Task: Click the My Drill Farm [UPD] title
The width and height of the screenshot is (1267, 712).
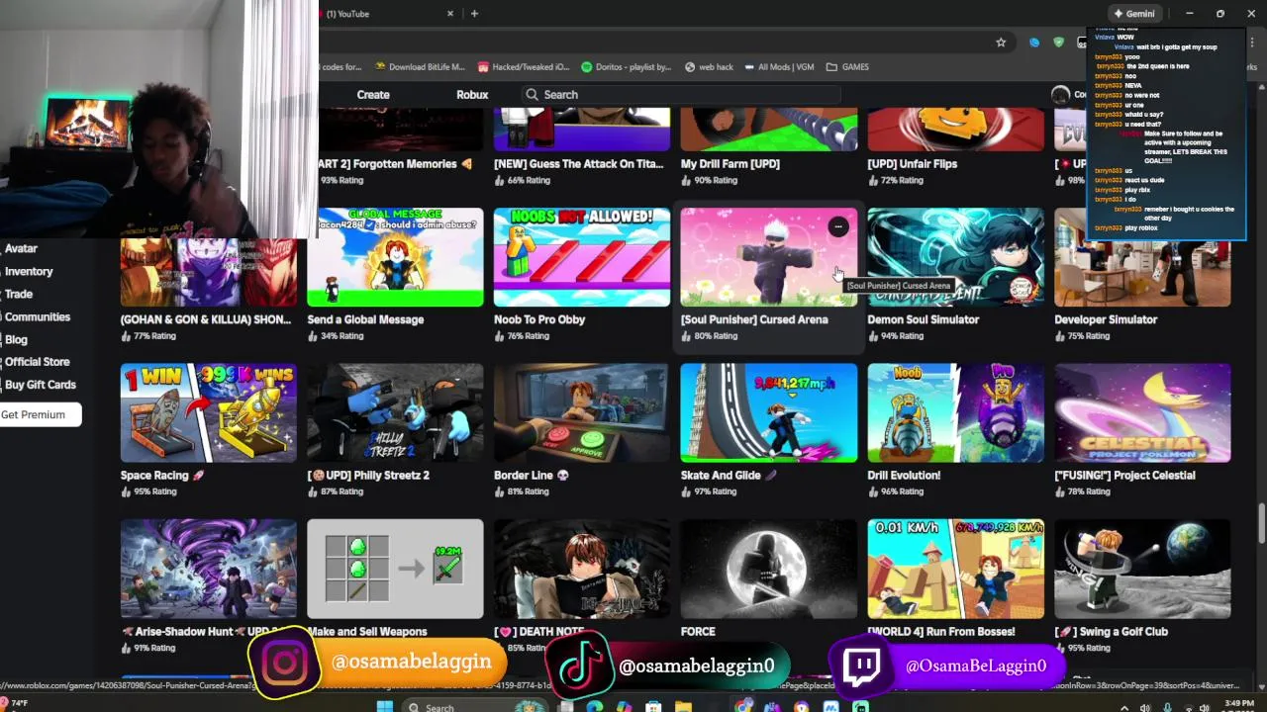Action: 731,164
